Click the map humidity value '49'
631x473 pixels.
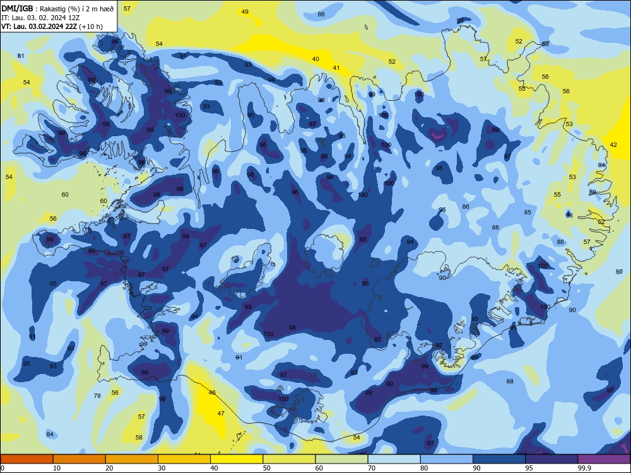[245, 11]
